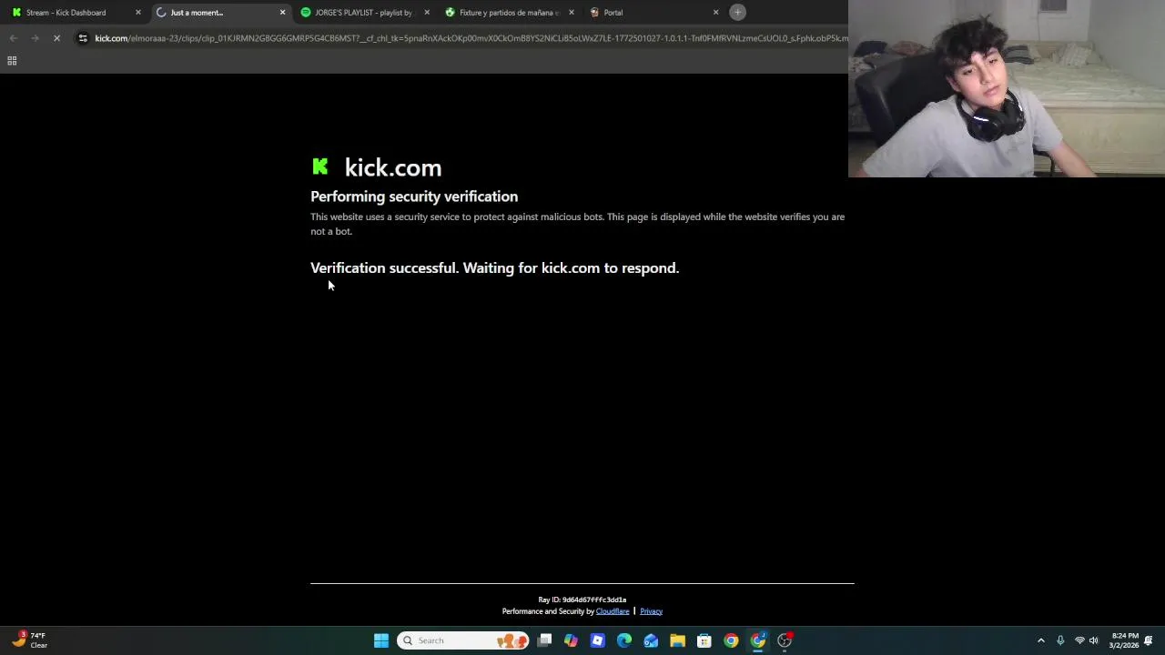Close the Stream - Kick Dashboard tab
Viewport: 1165px width, 655px height.
click(x=138, y=13)
